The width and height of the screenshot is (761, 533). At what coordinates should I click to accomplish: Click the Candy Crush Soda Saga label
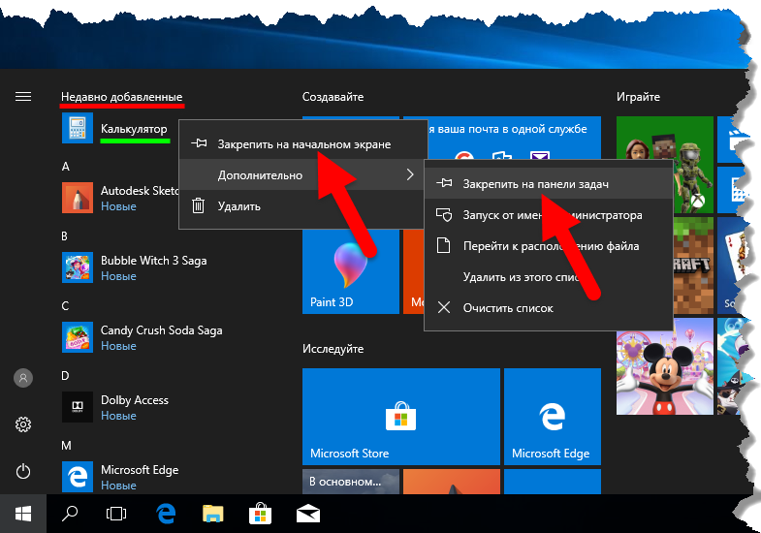point(162,330)
